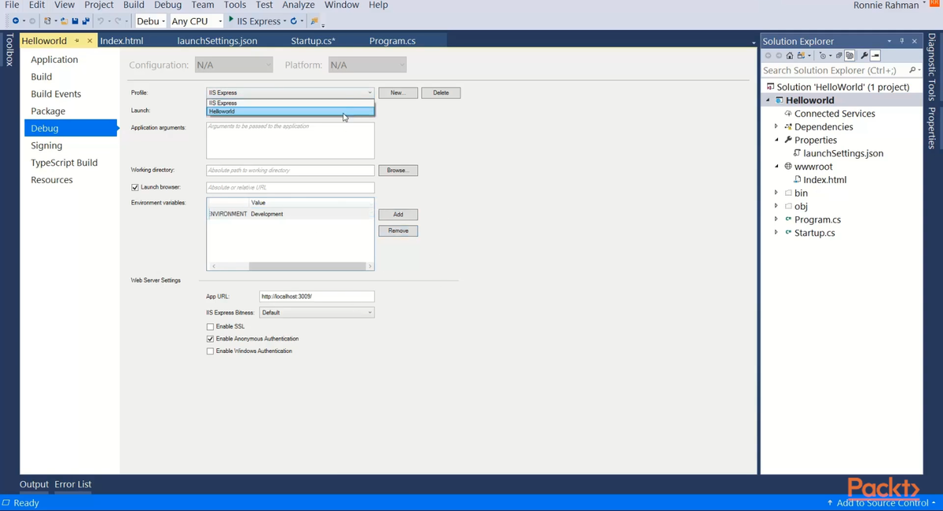Choose IIS Express option in Profile list
Viewport: 943px width, 511px height.
coord(290,103)
